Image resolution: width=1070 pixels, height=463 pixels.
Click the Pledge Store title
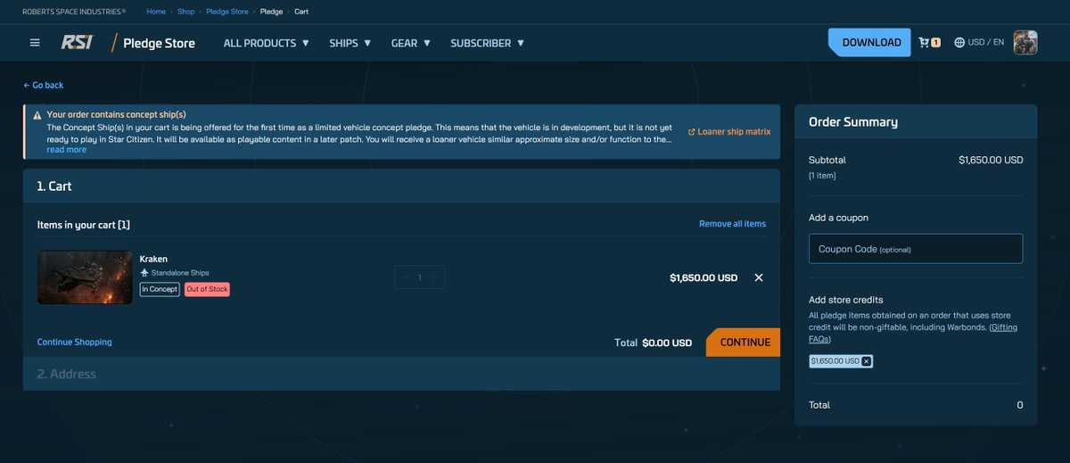(159, 43)
